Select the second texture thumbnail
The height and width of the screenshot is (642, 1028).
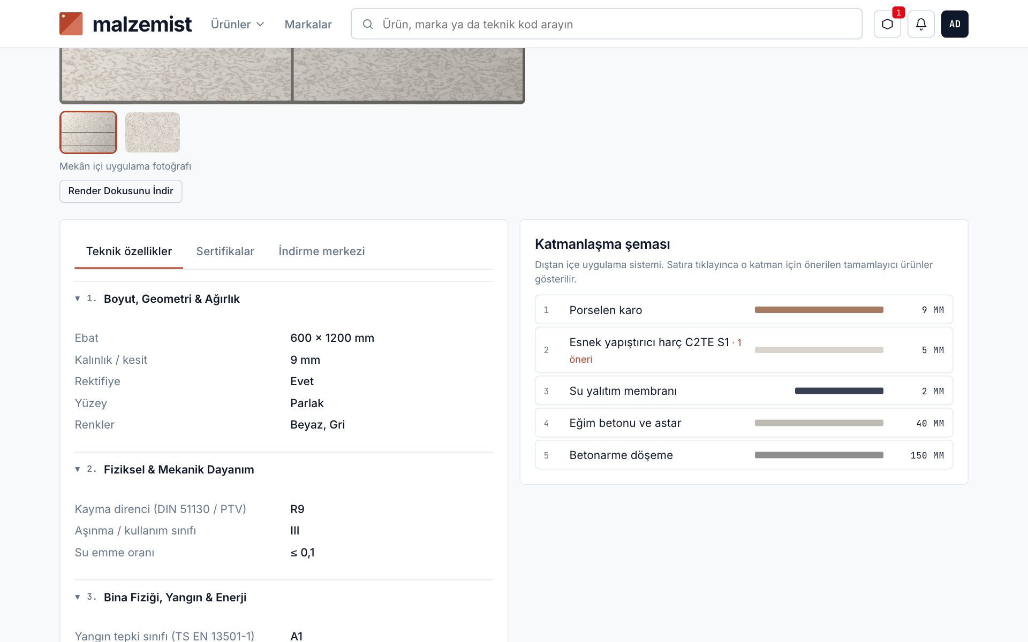coord(153,132)
